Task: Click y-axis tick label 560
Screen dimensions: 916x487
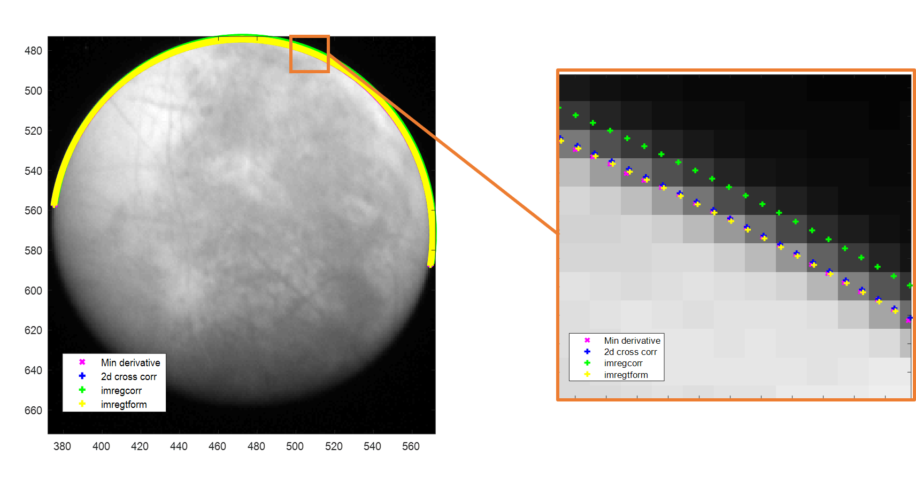Action: 33,211
